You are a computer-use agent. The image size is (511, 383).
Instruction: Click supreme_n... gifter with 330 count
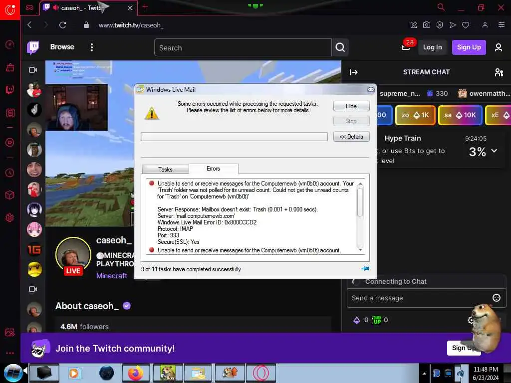414,93
